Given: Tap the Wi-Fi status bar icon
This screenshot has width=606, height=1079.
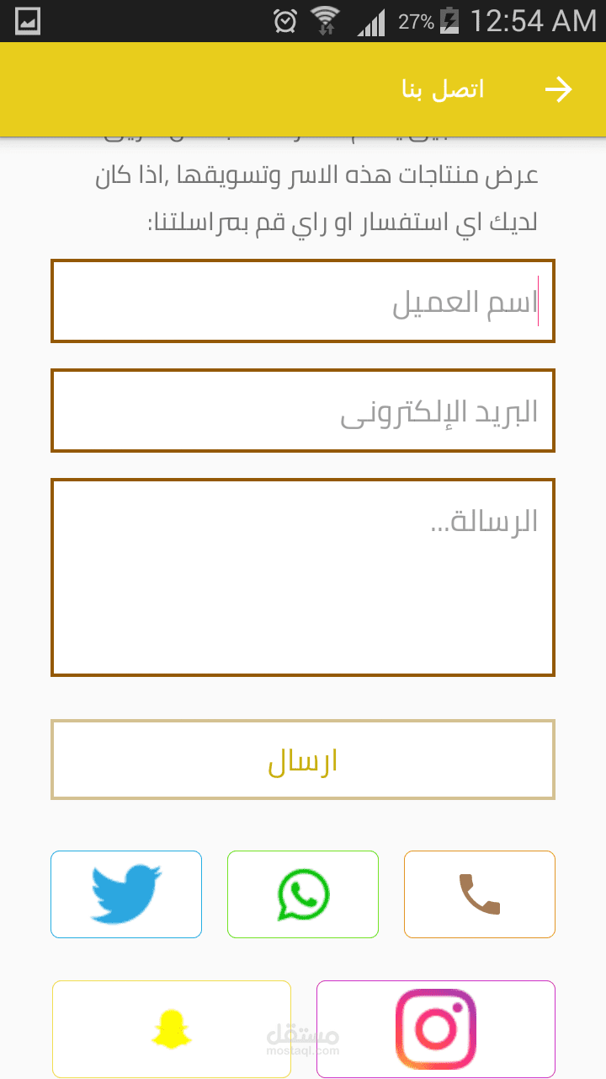Looking at the screenshot, I should point(324,21).
